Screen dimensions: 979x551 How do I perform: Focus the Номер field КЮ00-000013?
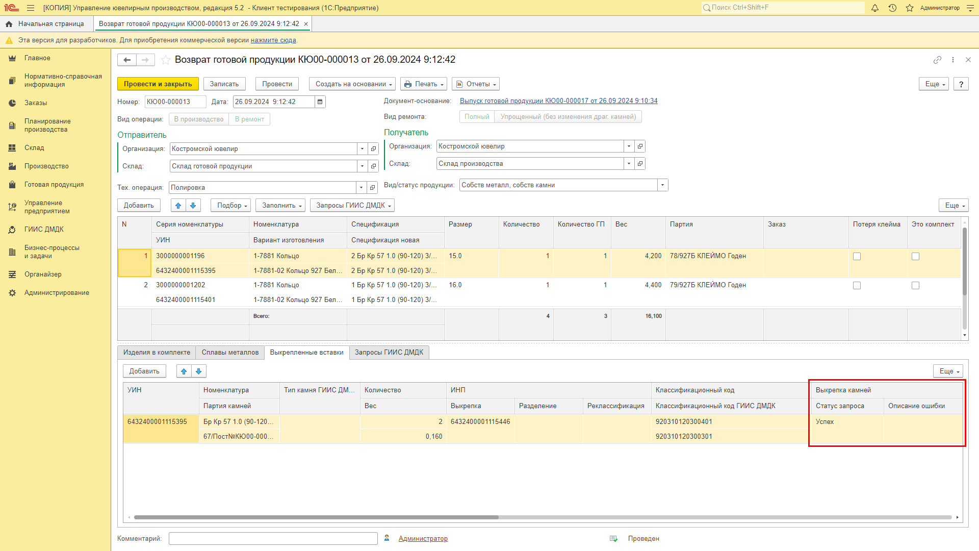(175, 102)
